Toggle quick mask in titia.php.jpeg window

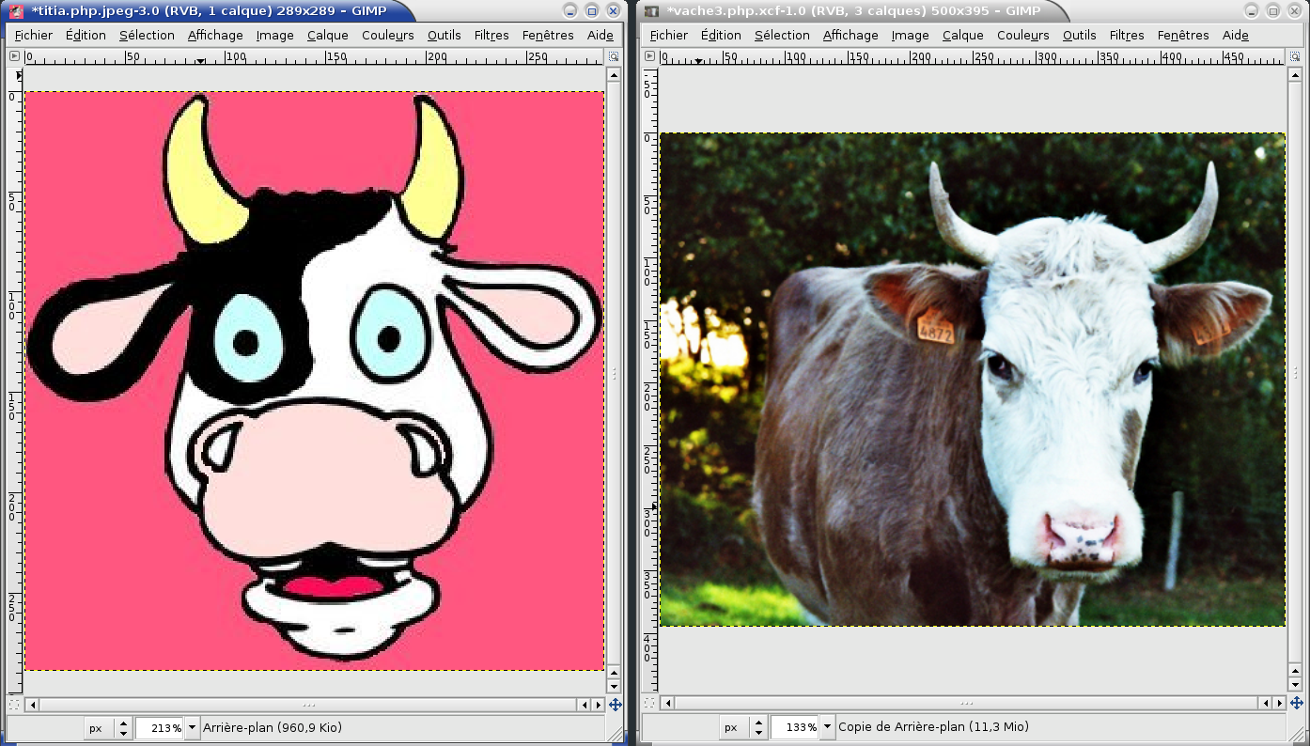14,704
